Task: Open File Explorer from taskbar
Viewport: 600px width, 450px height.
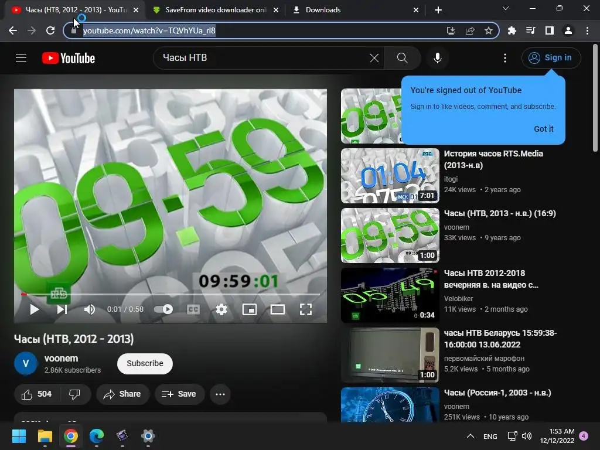Action: pos(45,436)
